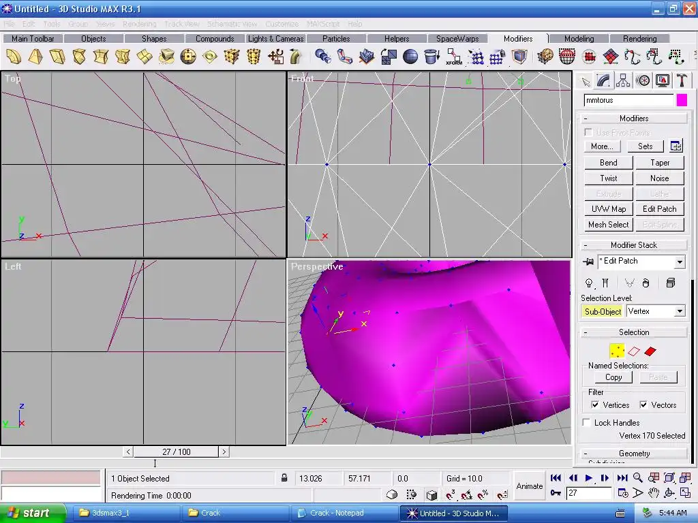The height and width of the screenshot is (523, 698).
Task: Open the Edit Patch modifier stack dropdown
Action: click(x=680, y=262)
